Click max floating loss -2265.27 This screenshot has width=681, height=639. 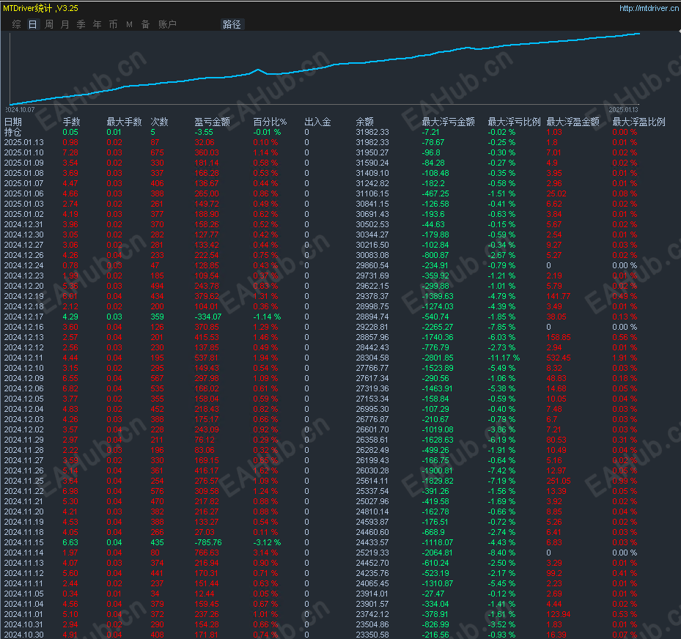438,327
